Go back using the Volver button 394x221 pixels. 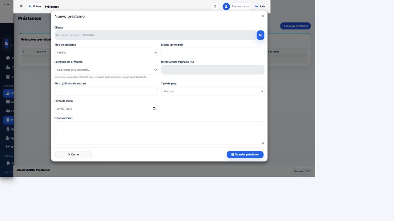[35, 6]
